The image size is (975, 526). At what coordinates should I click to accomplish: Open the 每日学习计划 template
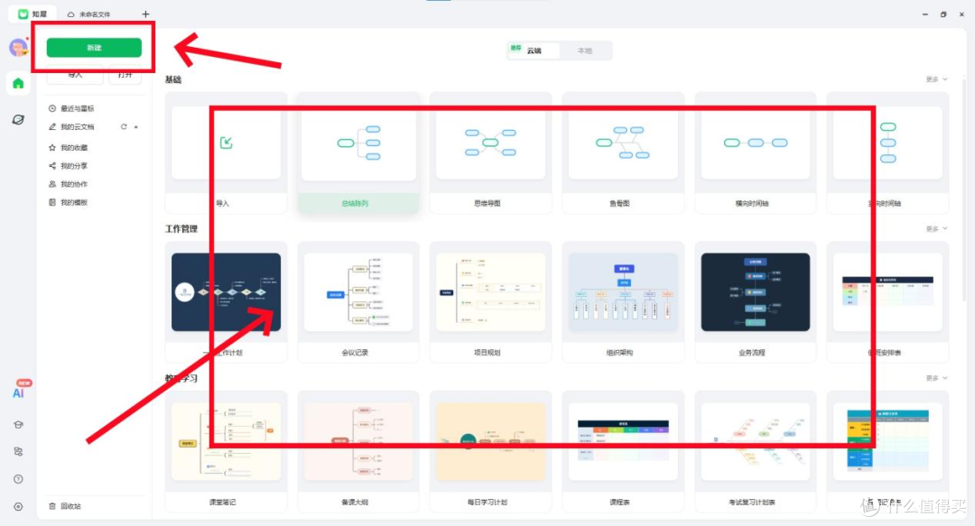490,451
